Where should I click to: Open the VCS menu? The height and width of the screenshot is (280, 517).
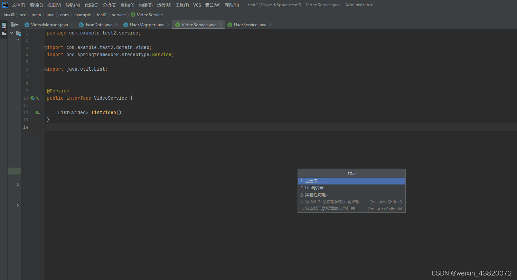[197, 5]
